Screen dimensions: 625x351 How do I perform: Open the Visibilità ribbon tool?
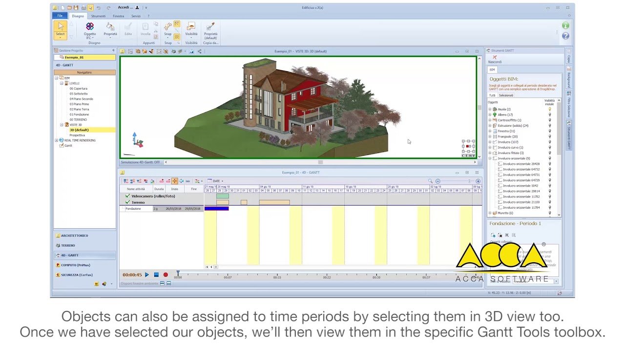pyautogui.click(x=191, y=29)
